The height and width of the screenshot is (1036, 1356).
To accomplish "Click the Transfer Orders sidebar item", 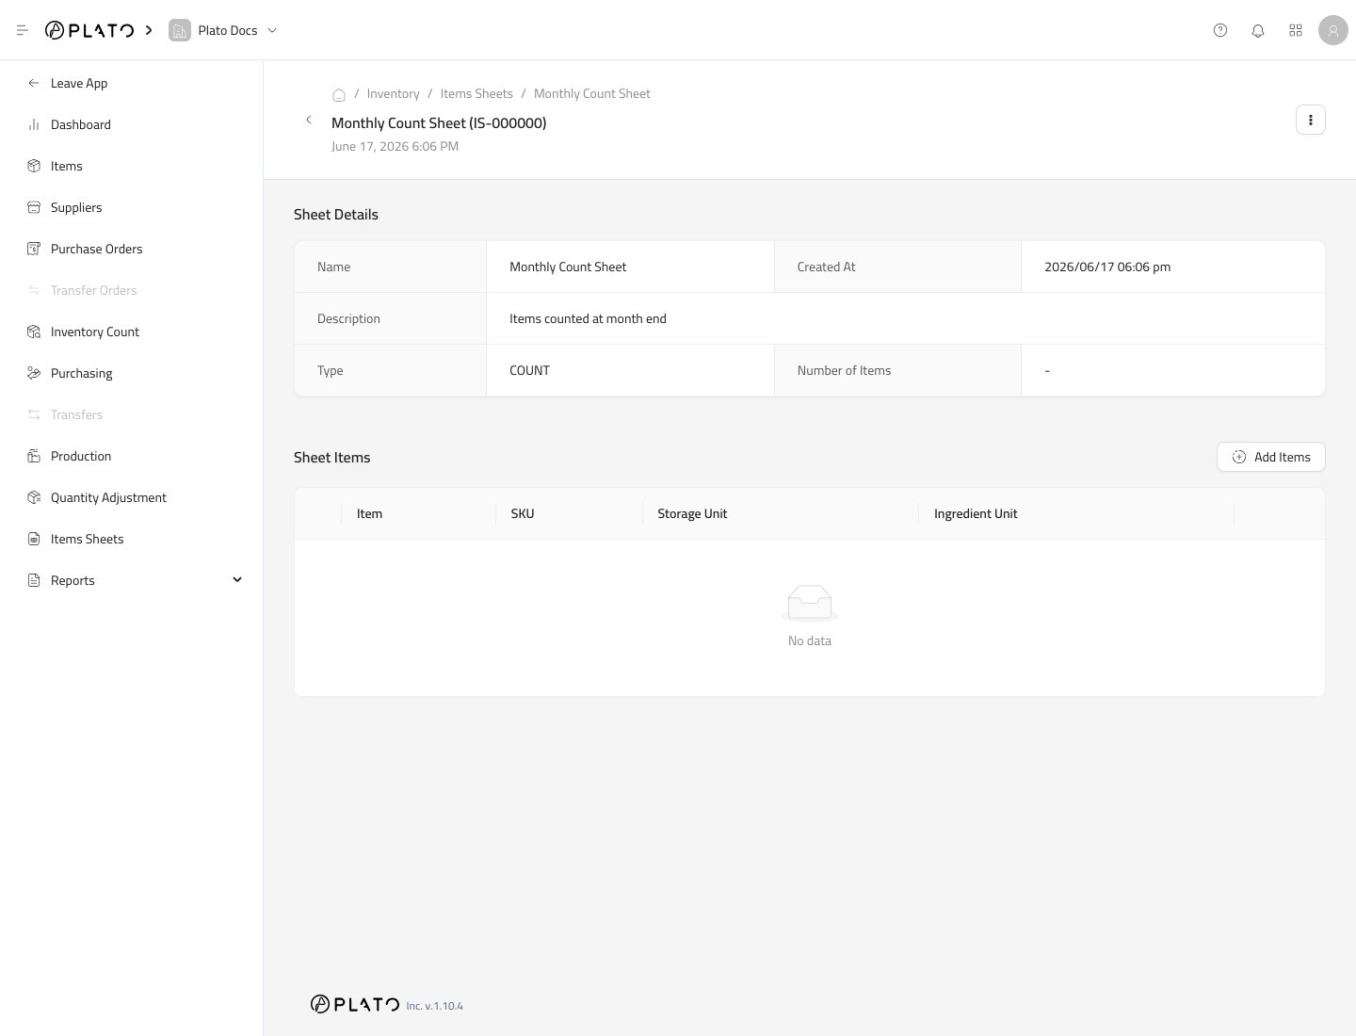I will pos(132,290).
